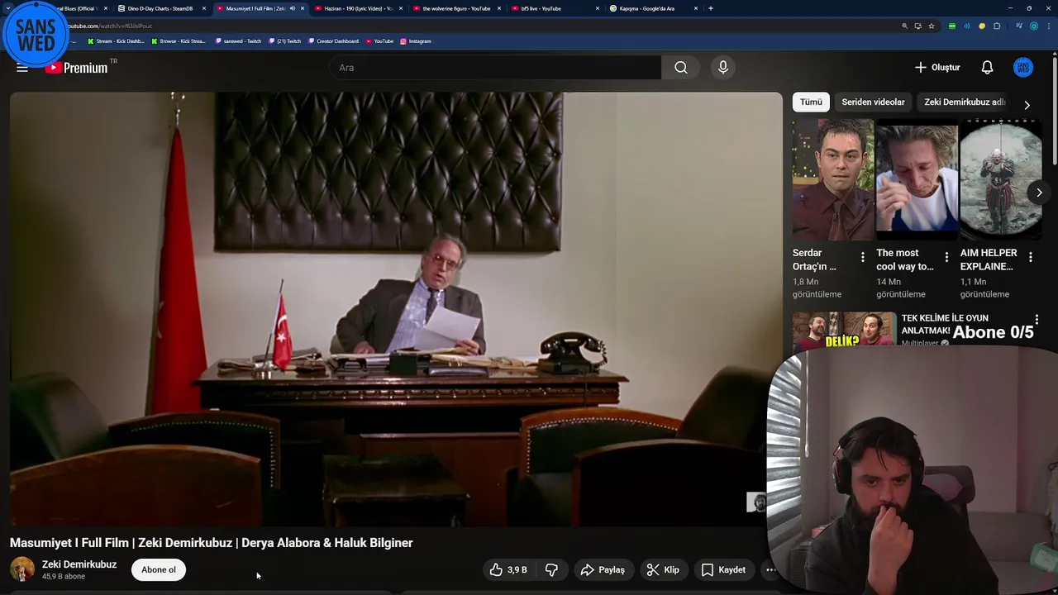Open options for TEK KELİME video
The image size is (1058, 595).
(x=1037, y=319)
